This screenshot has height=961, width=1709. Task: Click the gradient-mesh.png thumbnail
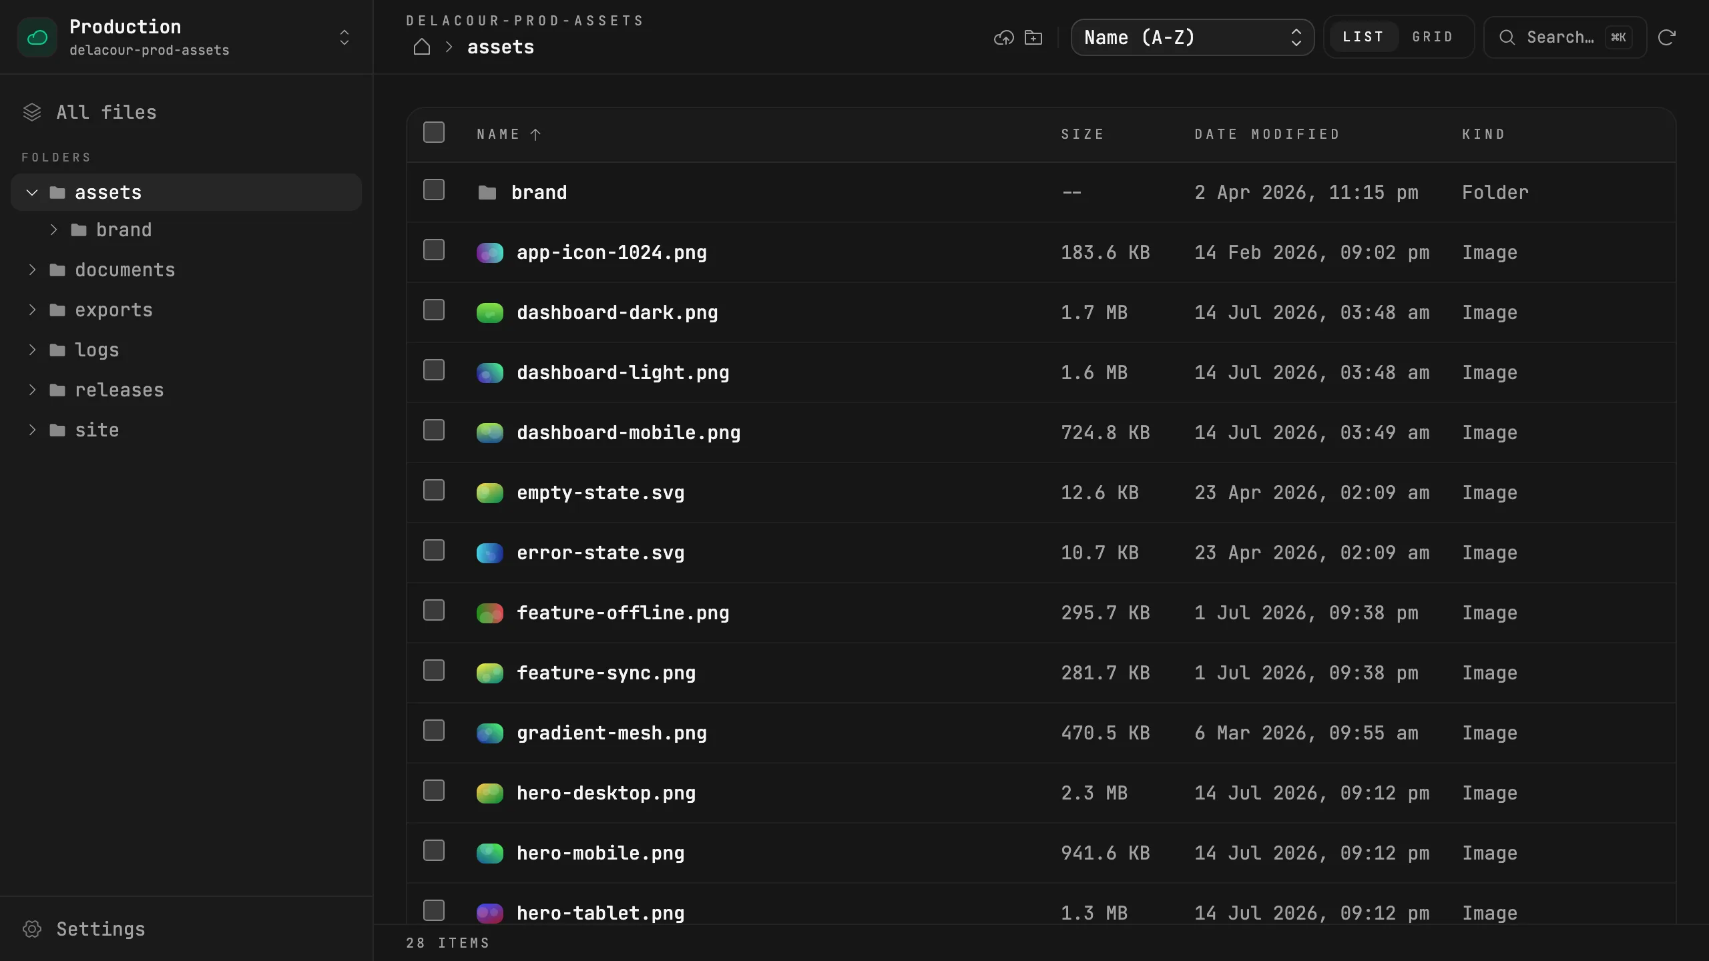pos(490,733)
